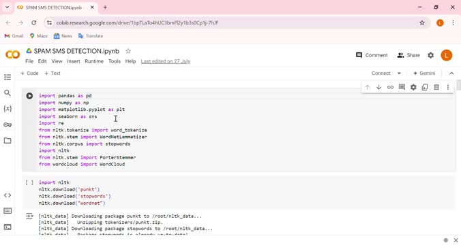Image resolution: width=461 pixels, height=245 pixels.
Task: Click the line 'from wordcloud import WordCloud'
Action: point(82,164)
